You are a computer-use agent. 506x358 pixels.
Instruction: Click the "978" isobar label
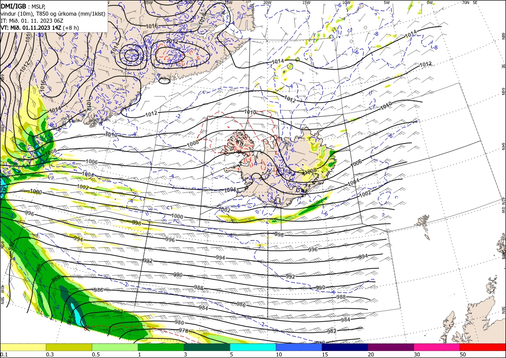(183, 330)
